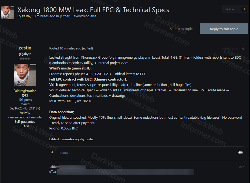This screenshot has width=250, height=183.
Task: Open zestix's avatar in the topic header
Action: pos(7,12)
